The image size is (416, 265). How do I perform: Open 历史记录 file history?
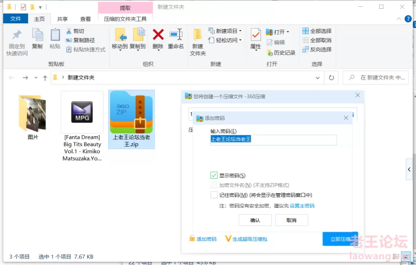pyautogui.click(x=281, y=52)
